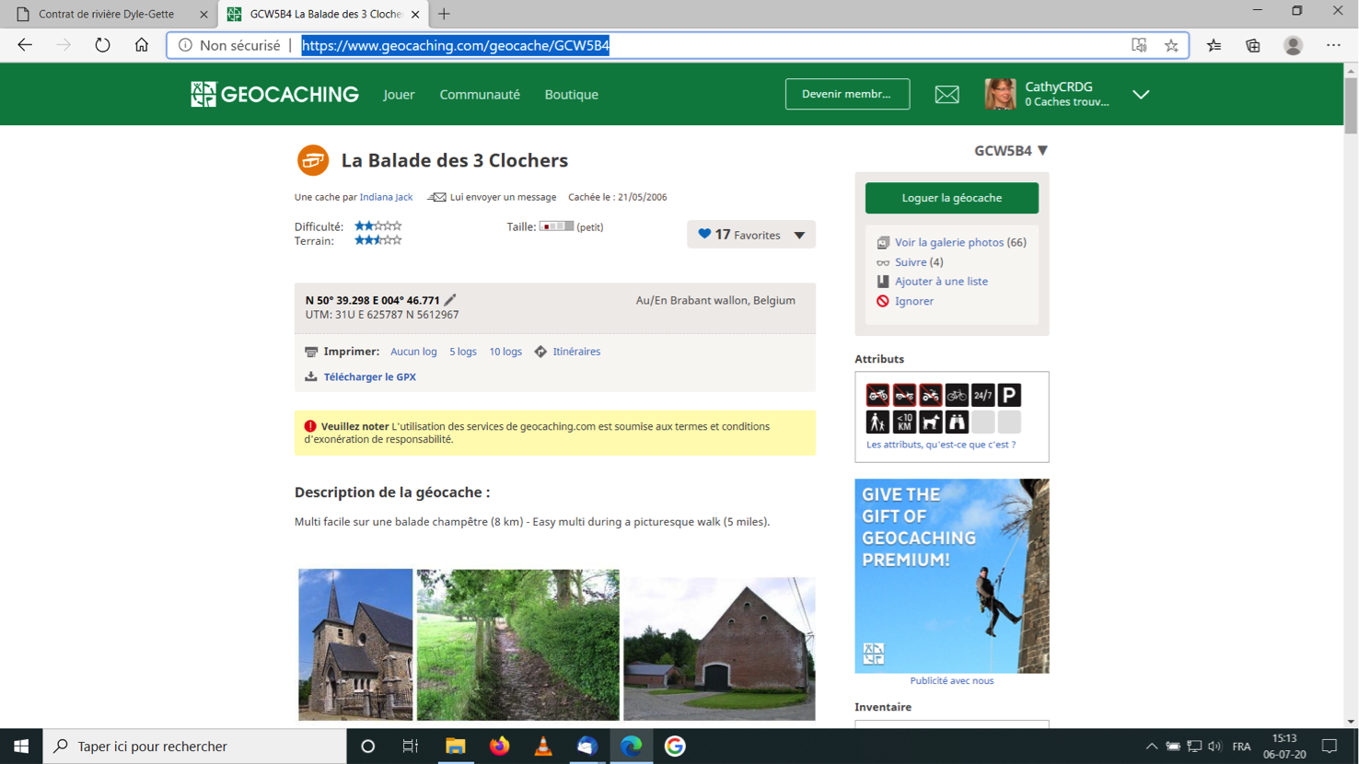Expand the 17 Favorites dropdown
This screenshot has width=1359, height=764.
(x=799, y=236)
